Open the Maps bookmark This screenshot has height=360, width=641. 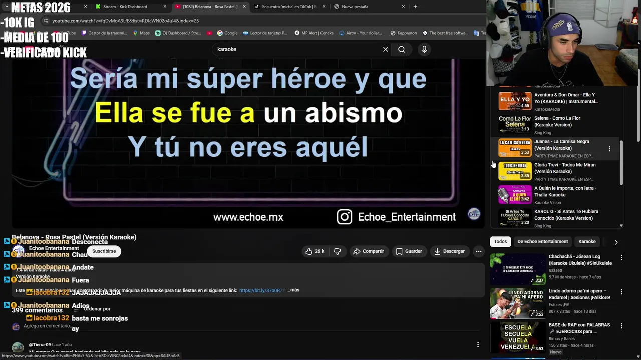click(x=141, y=33)
